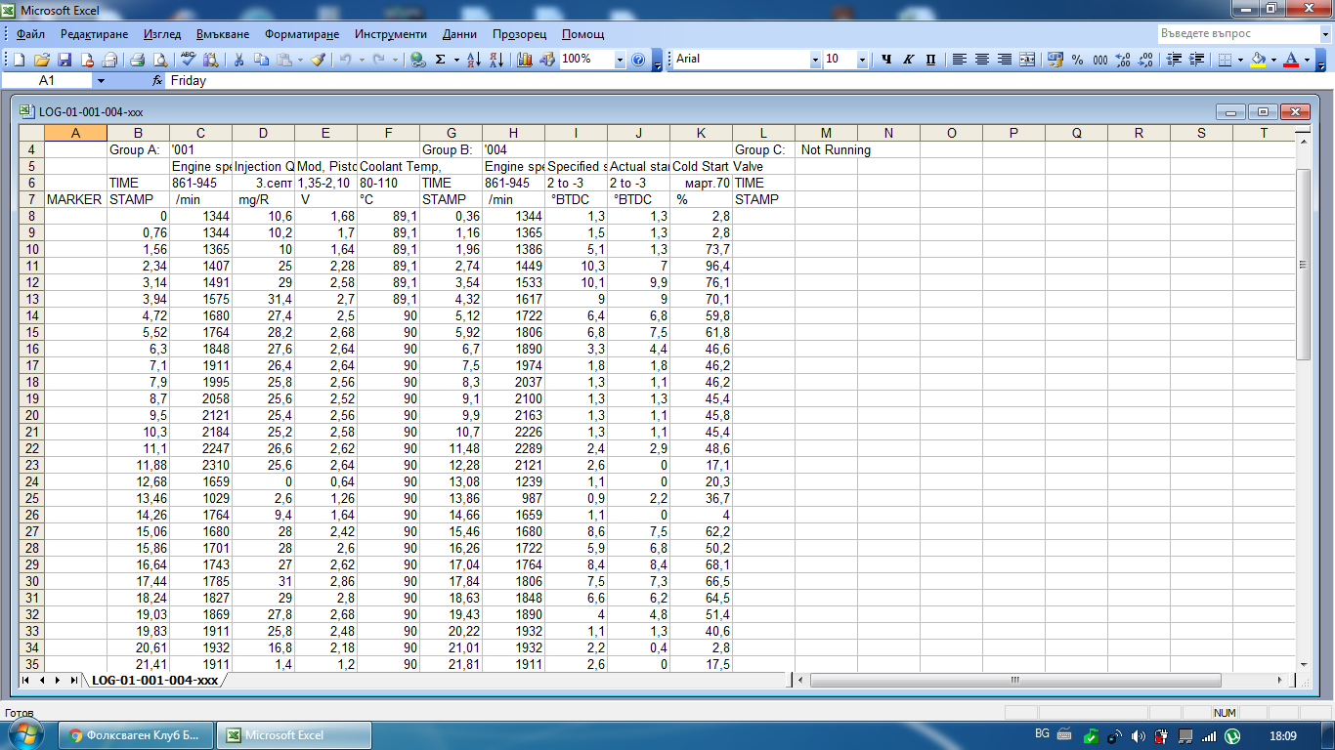Expand the Name Box dropdown arrow
The width and height of the screenshot is (1335, 750).
point(100,81)
